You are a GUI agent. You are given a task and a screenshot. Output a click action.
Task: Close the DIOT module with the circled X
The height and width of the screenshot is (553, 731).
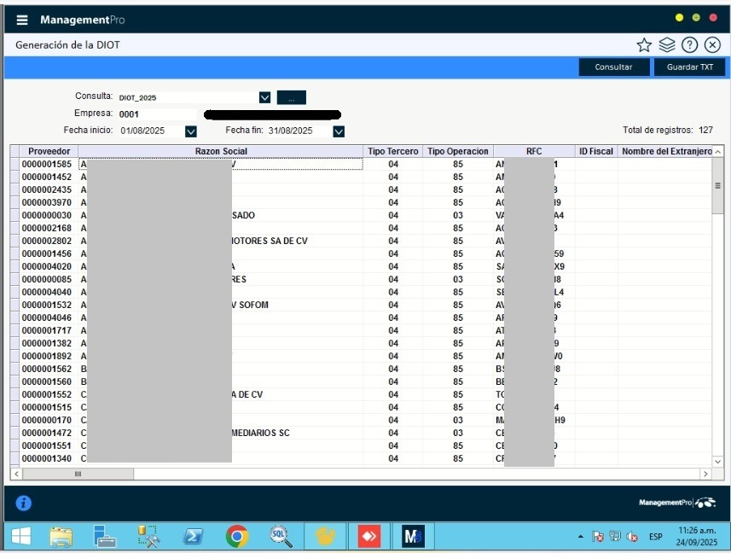713,45
